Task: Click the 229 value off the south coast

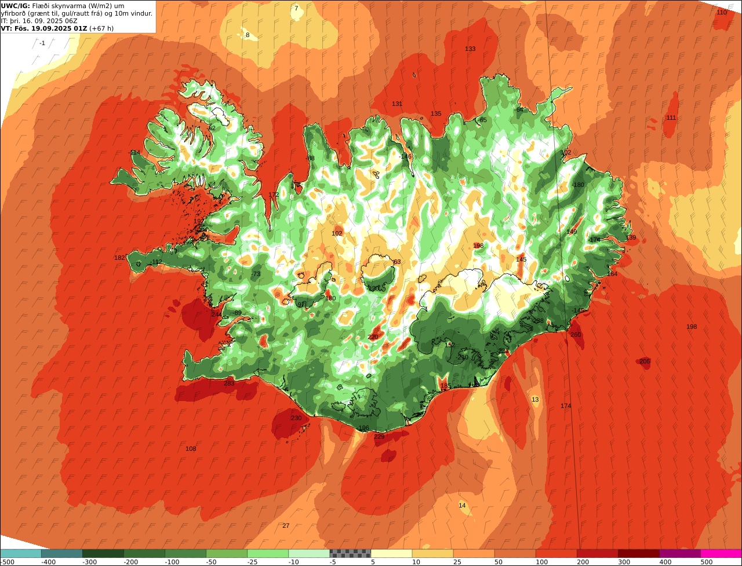Action: pos(379,436)
